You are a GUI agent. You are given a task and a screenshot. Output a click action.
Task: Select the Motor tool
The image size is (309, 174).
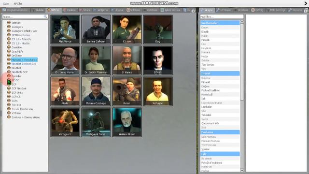(x=205, y=57)
